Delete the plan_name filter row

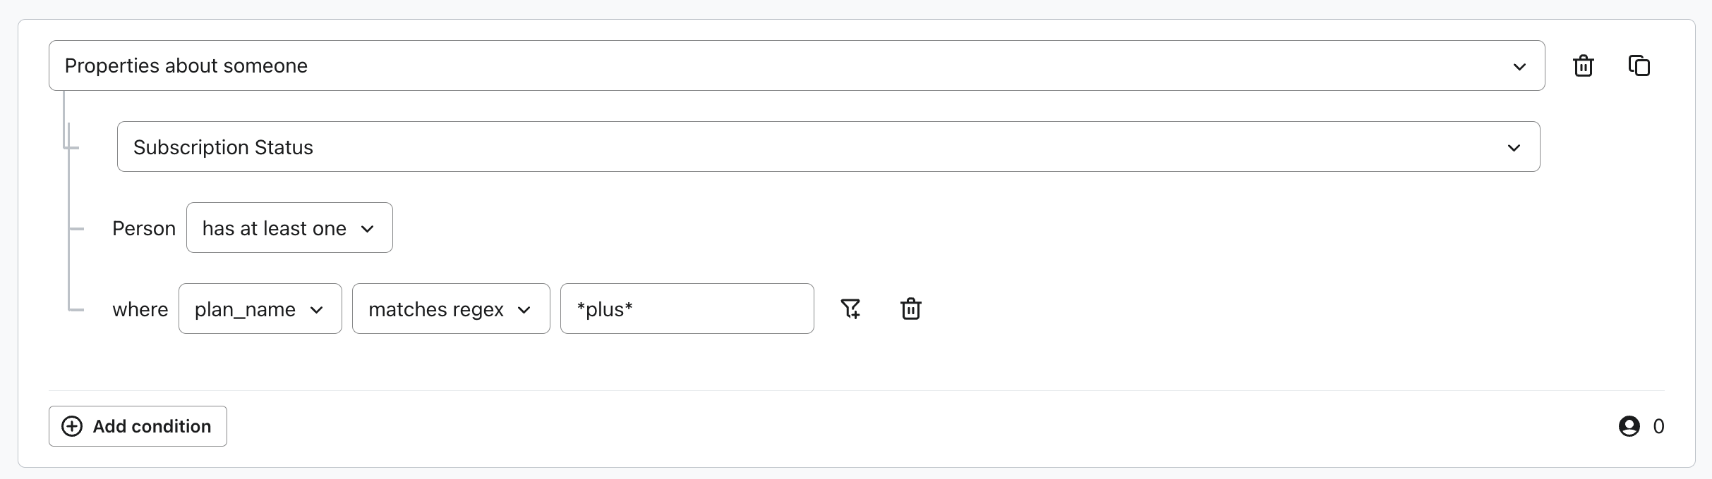click(x=910, y=309)
